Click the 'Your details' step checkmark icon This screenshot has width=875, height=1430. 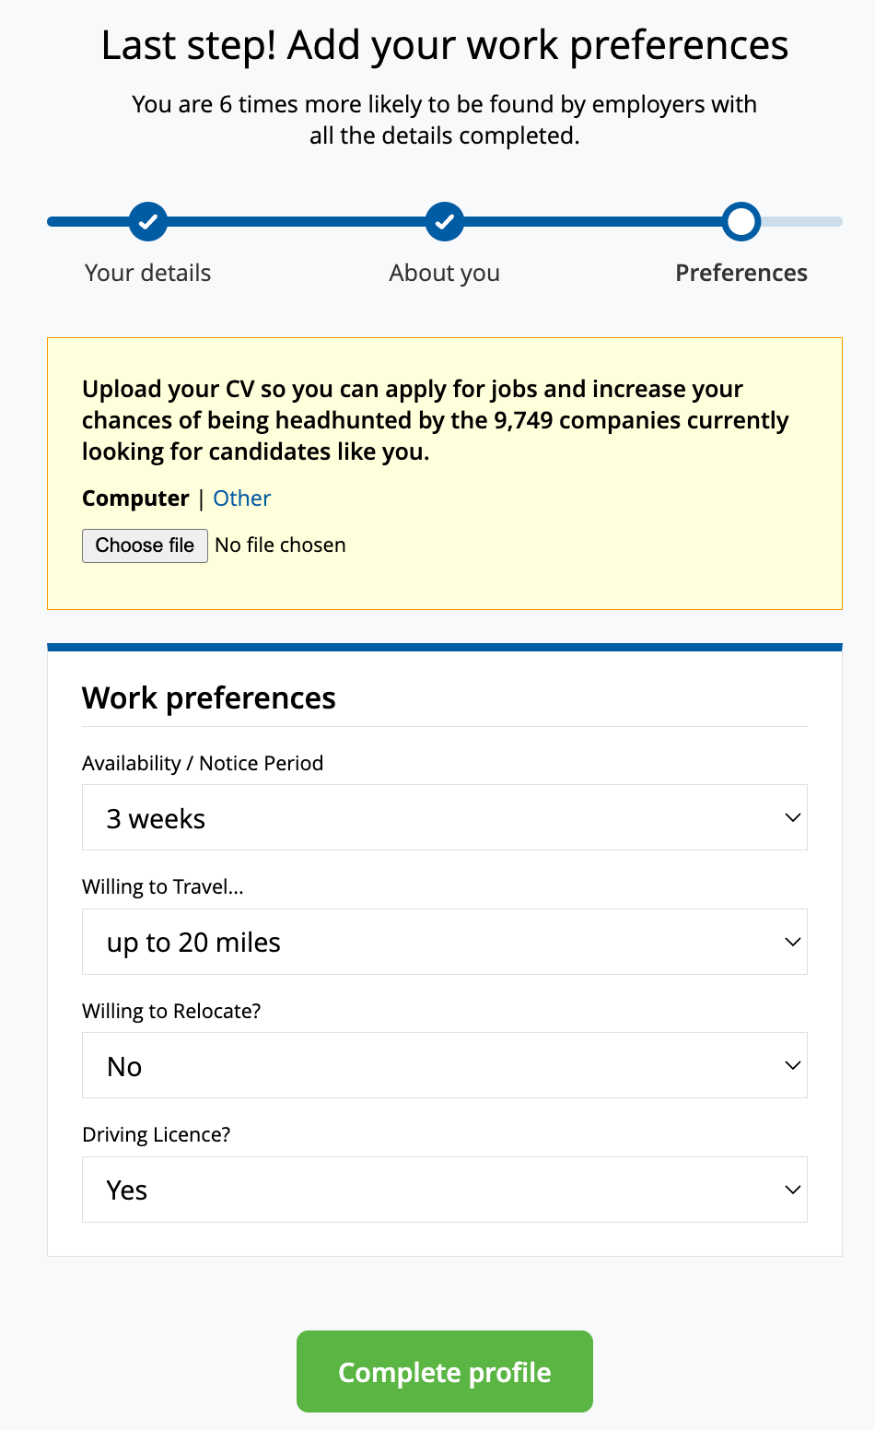[148, 221]
